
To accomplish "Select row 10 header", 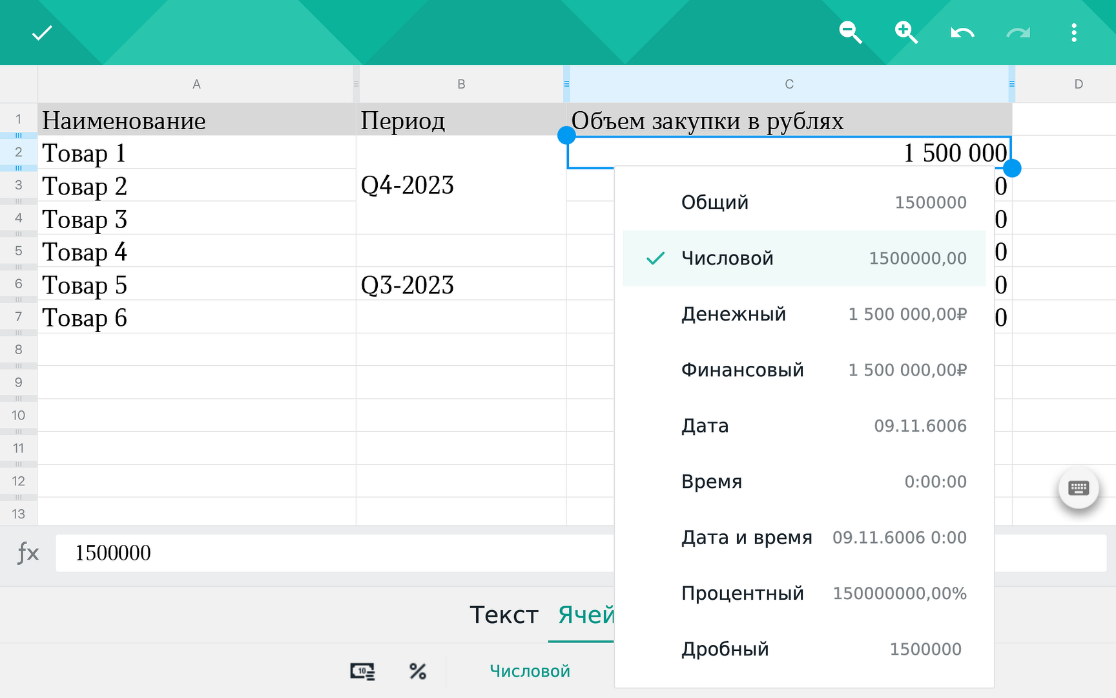I will tap(19, 415).
